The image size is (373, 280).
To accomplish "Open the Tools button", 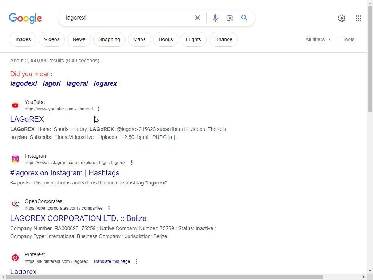I will click(348, 39).
